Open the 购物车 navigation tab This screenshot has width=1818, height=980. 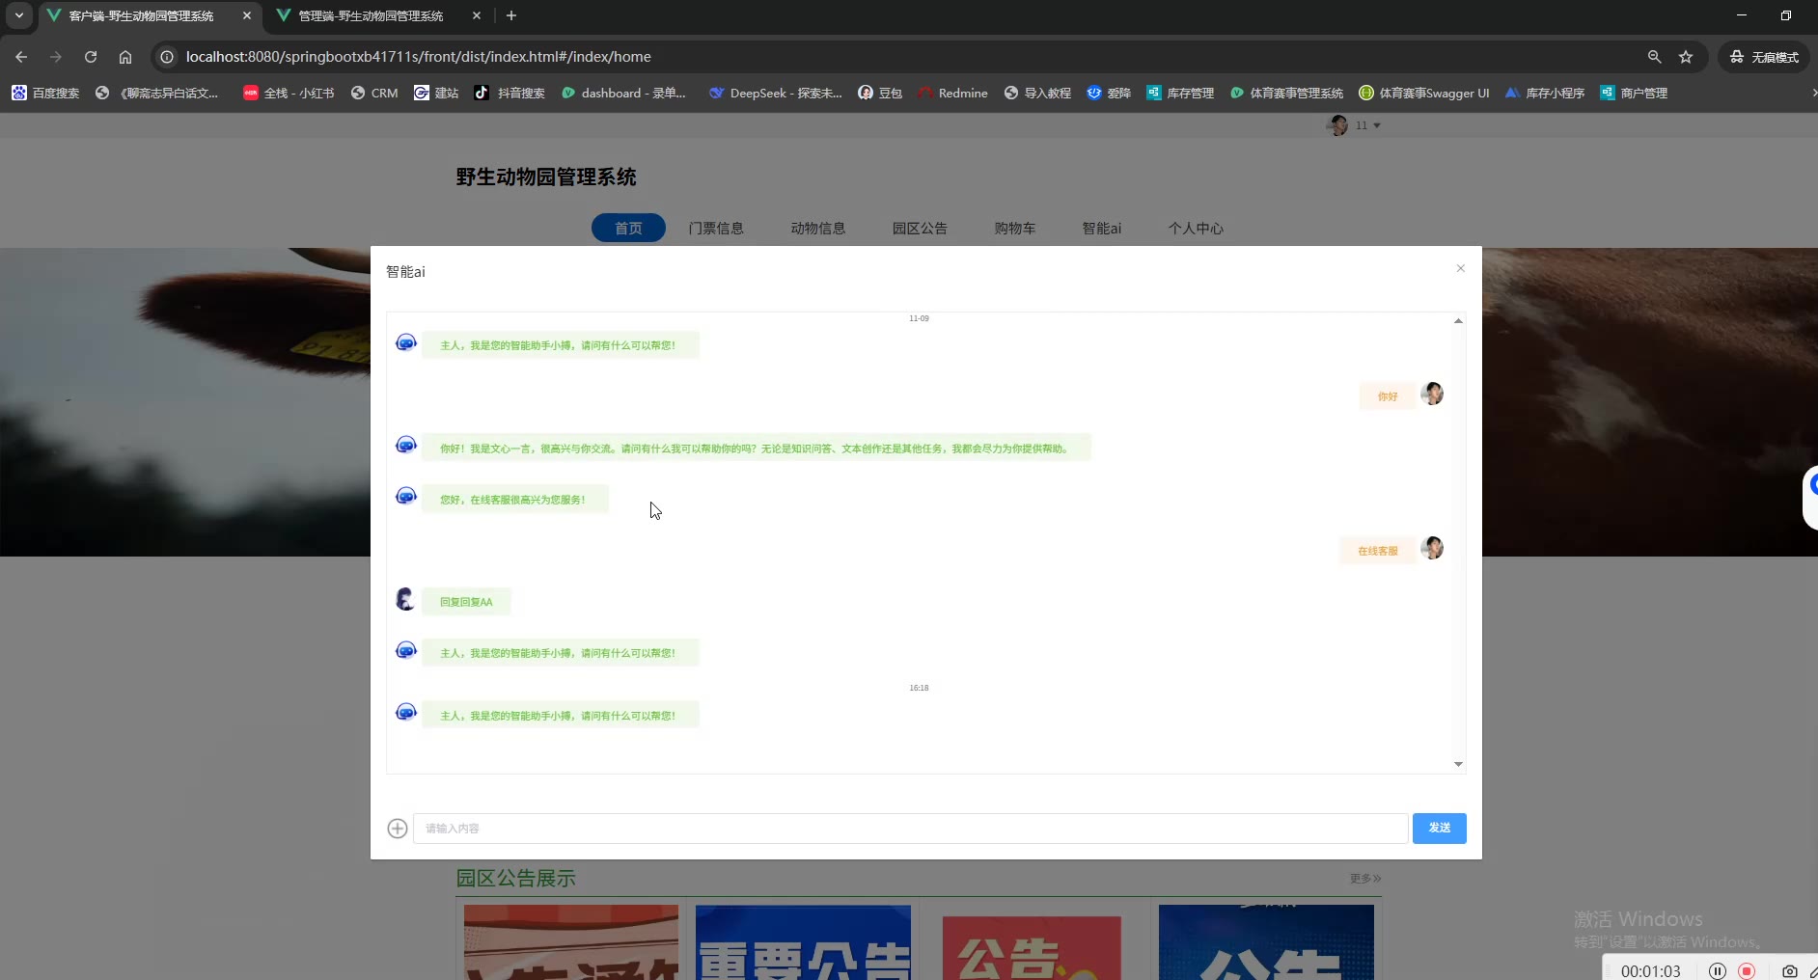1015,229
